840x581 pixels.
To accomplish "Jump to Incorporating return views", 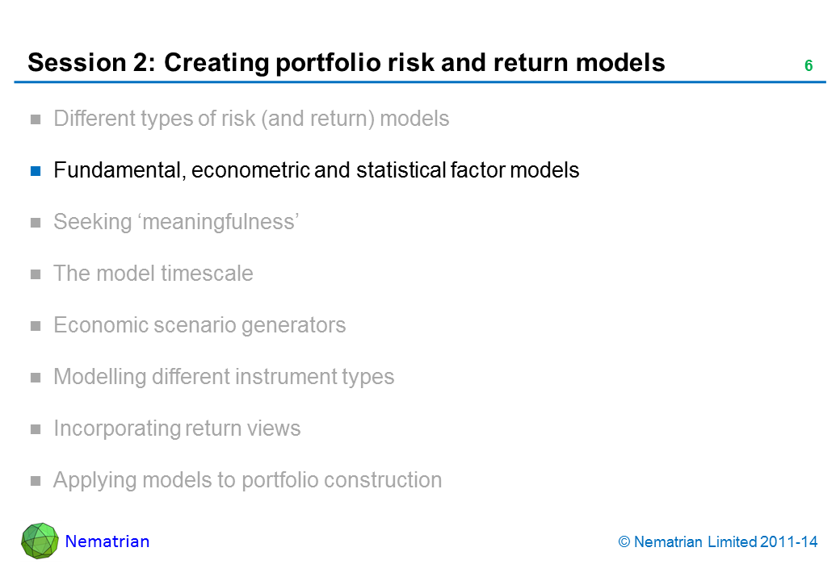I will point(177,428).
